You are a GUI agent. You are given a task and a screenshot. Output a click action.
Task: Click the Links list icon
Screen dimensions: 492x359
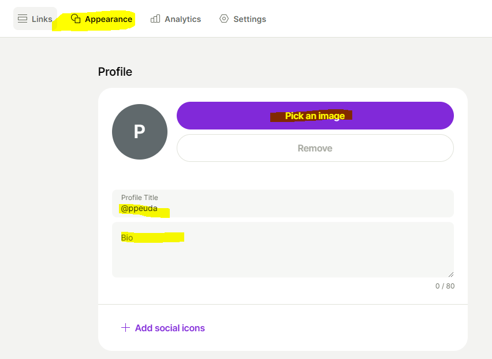click(23, 19)
